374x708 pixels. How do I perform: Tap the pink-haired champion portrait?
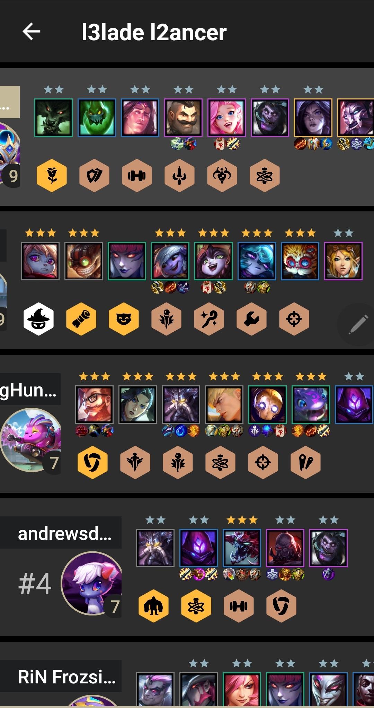[226, 117]
